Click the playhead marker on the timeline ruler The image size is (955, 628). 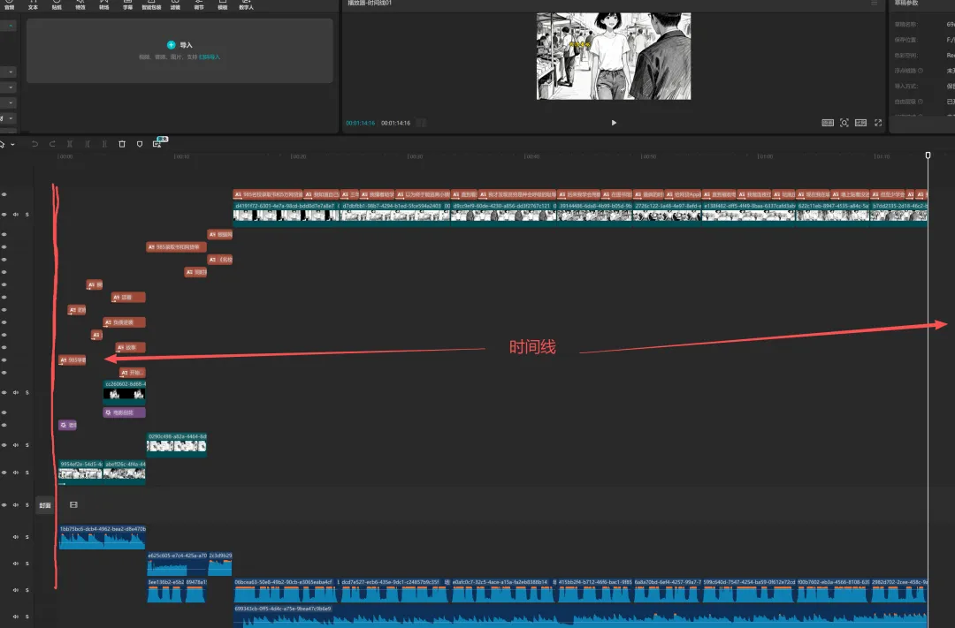tap(928, 155)
